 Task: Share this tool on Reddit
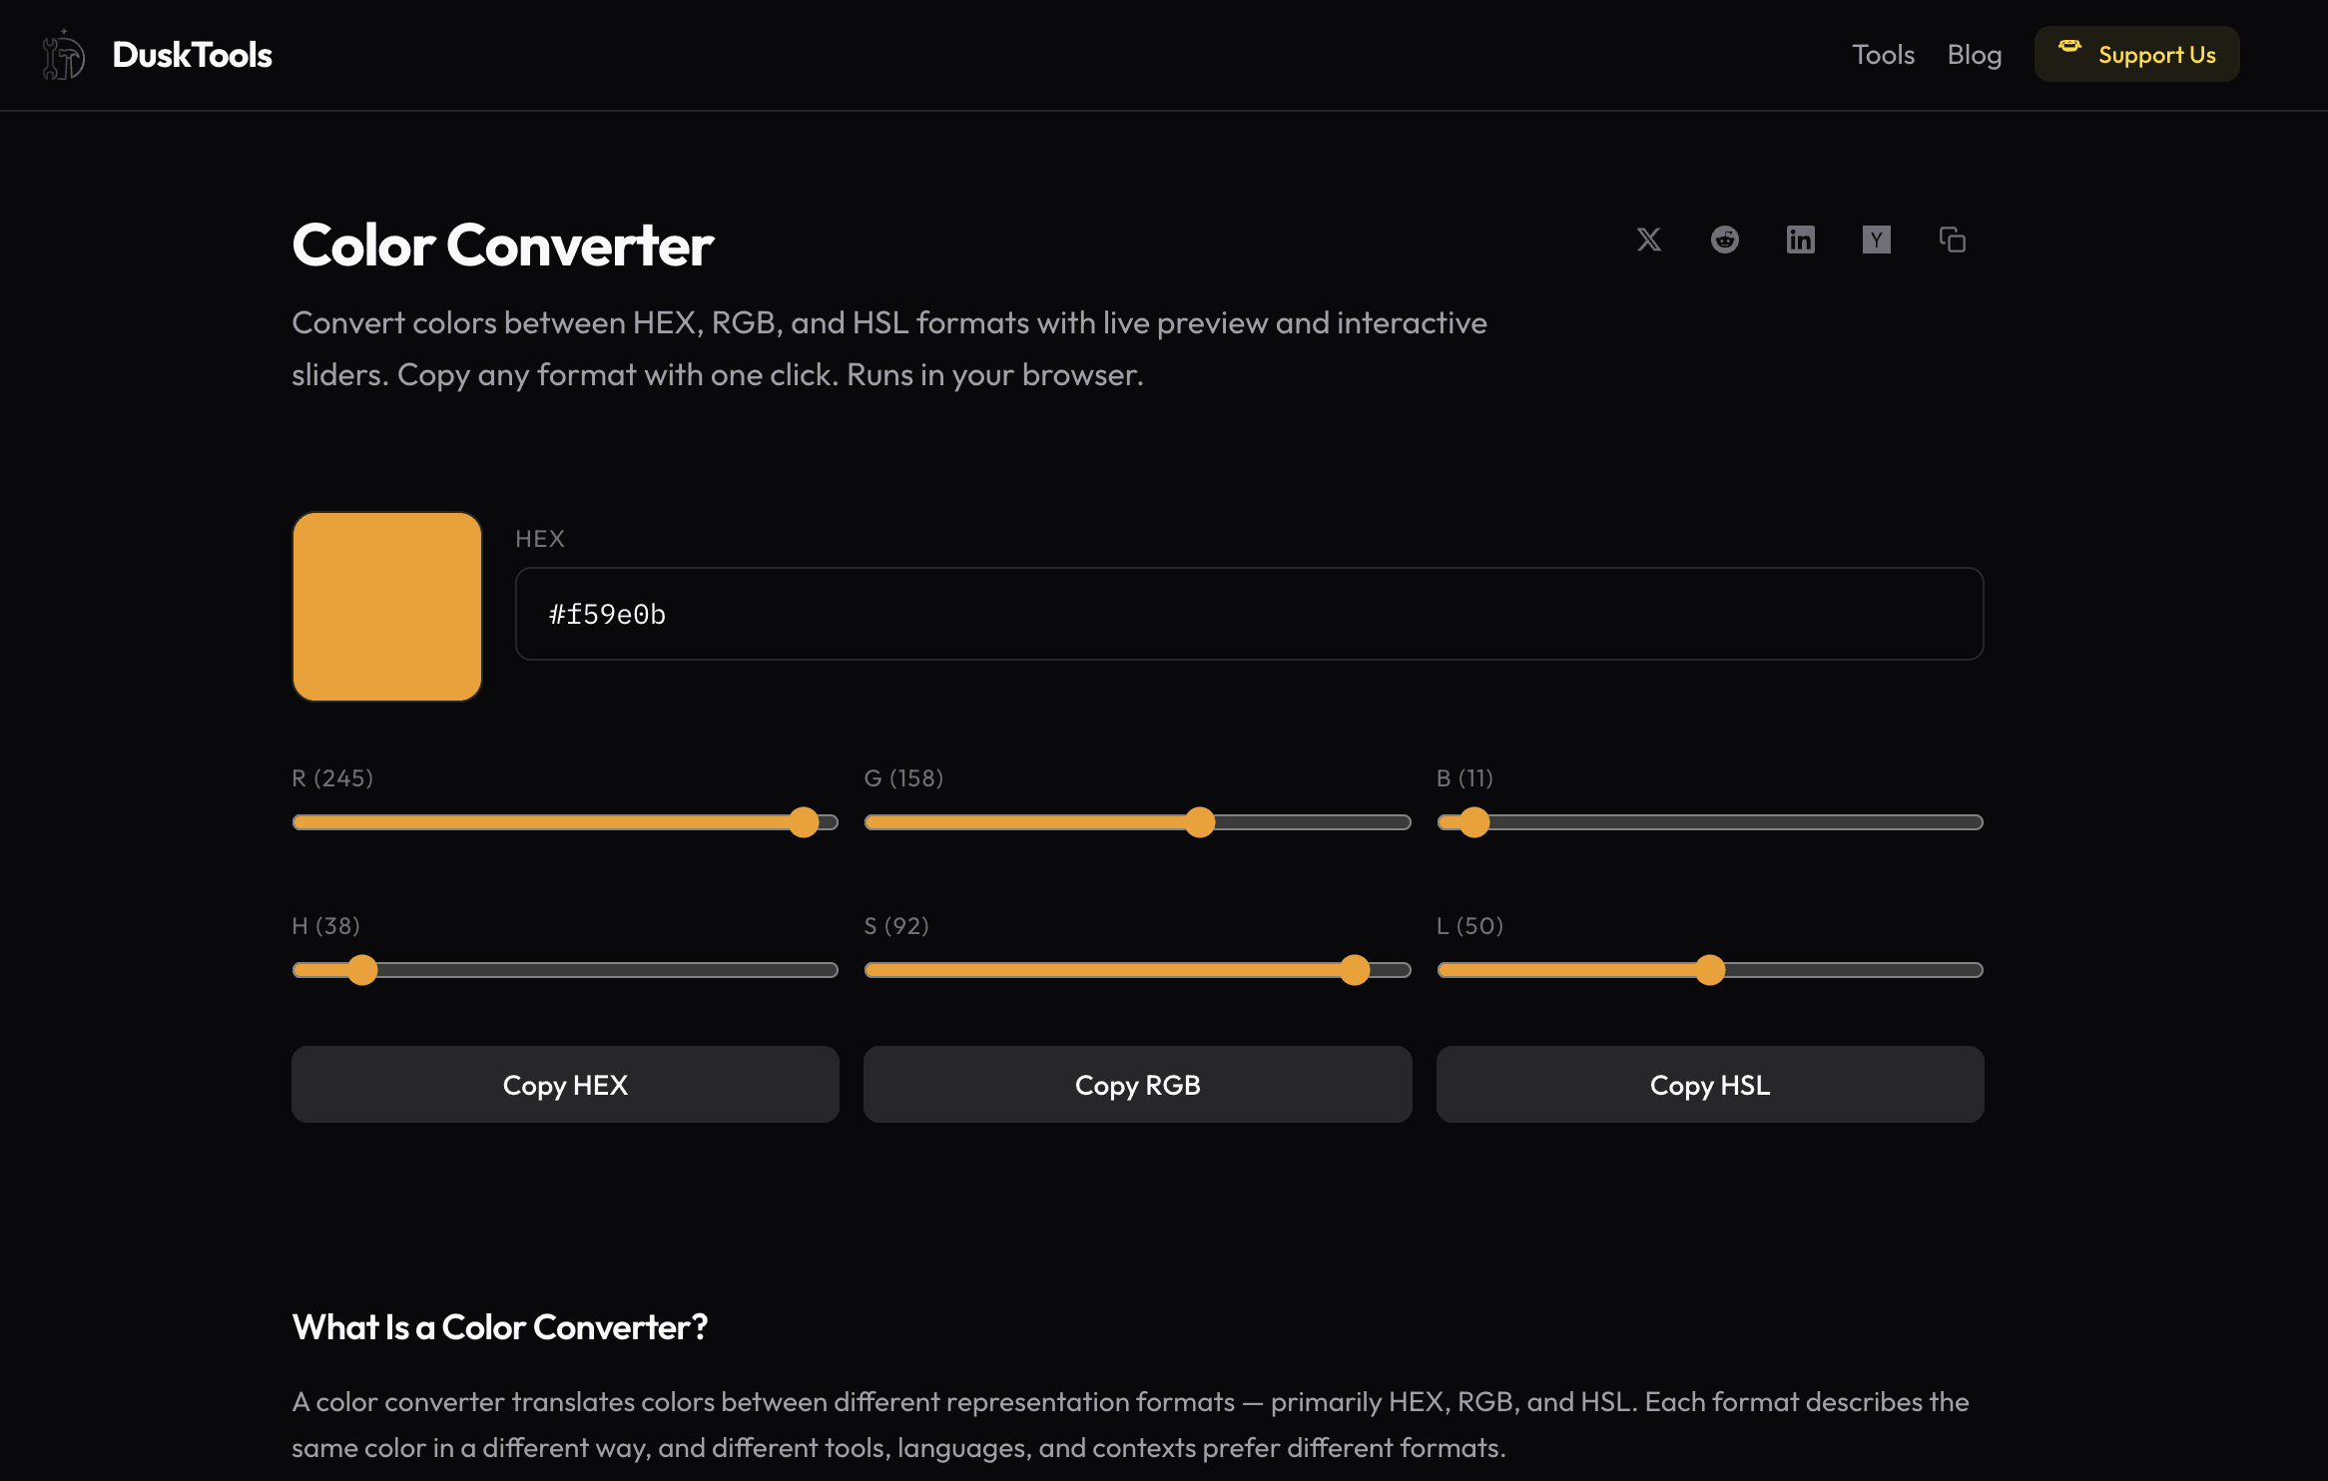tap(1725, 240)
